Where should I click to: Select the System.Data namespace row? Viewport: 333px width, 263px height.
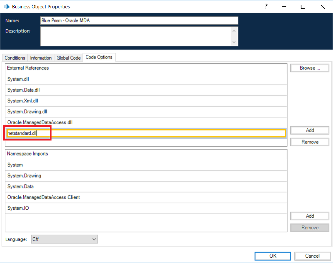[x=146, y=187]
